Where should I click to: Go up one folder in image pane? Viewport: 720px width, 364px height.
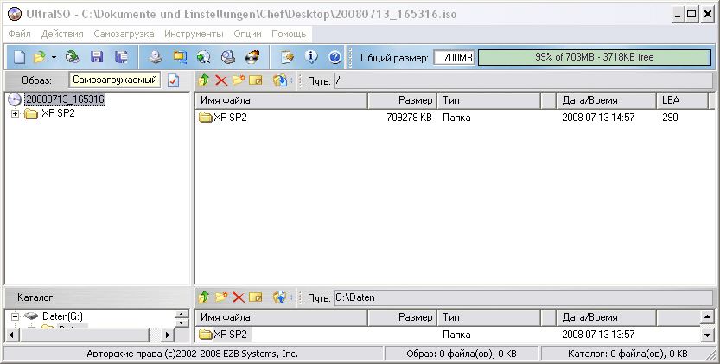204,81
